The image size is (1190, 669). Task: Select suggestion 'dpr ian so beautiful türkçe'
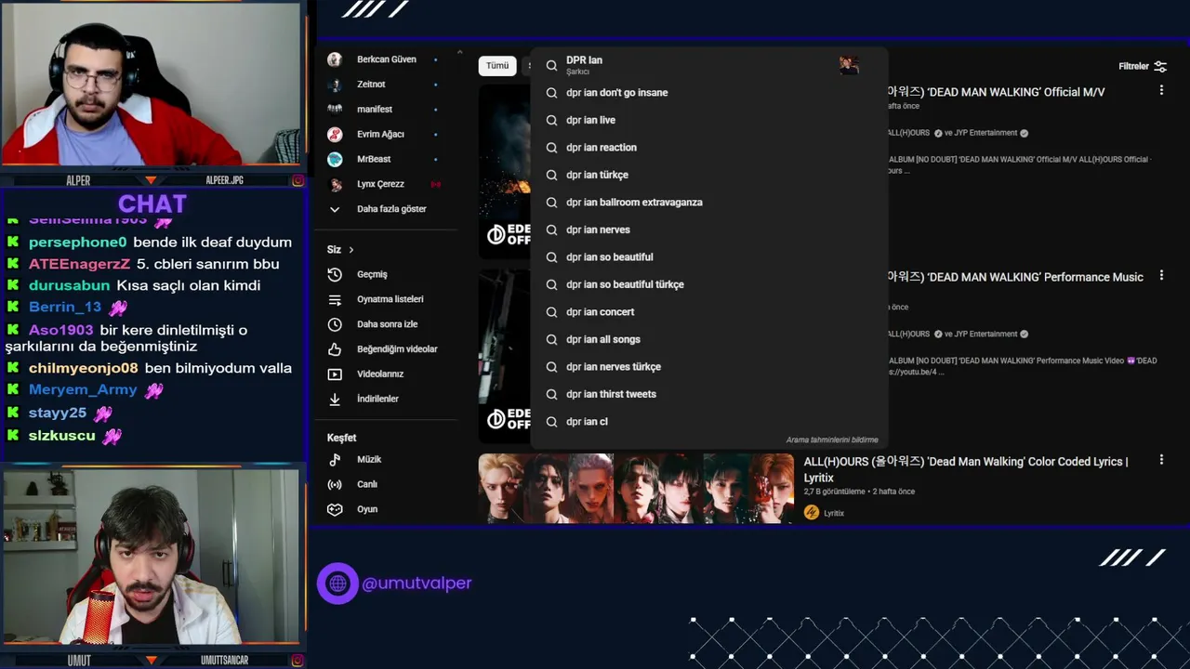[625, 284]
